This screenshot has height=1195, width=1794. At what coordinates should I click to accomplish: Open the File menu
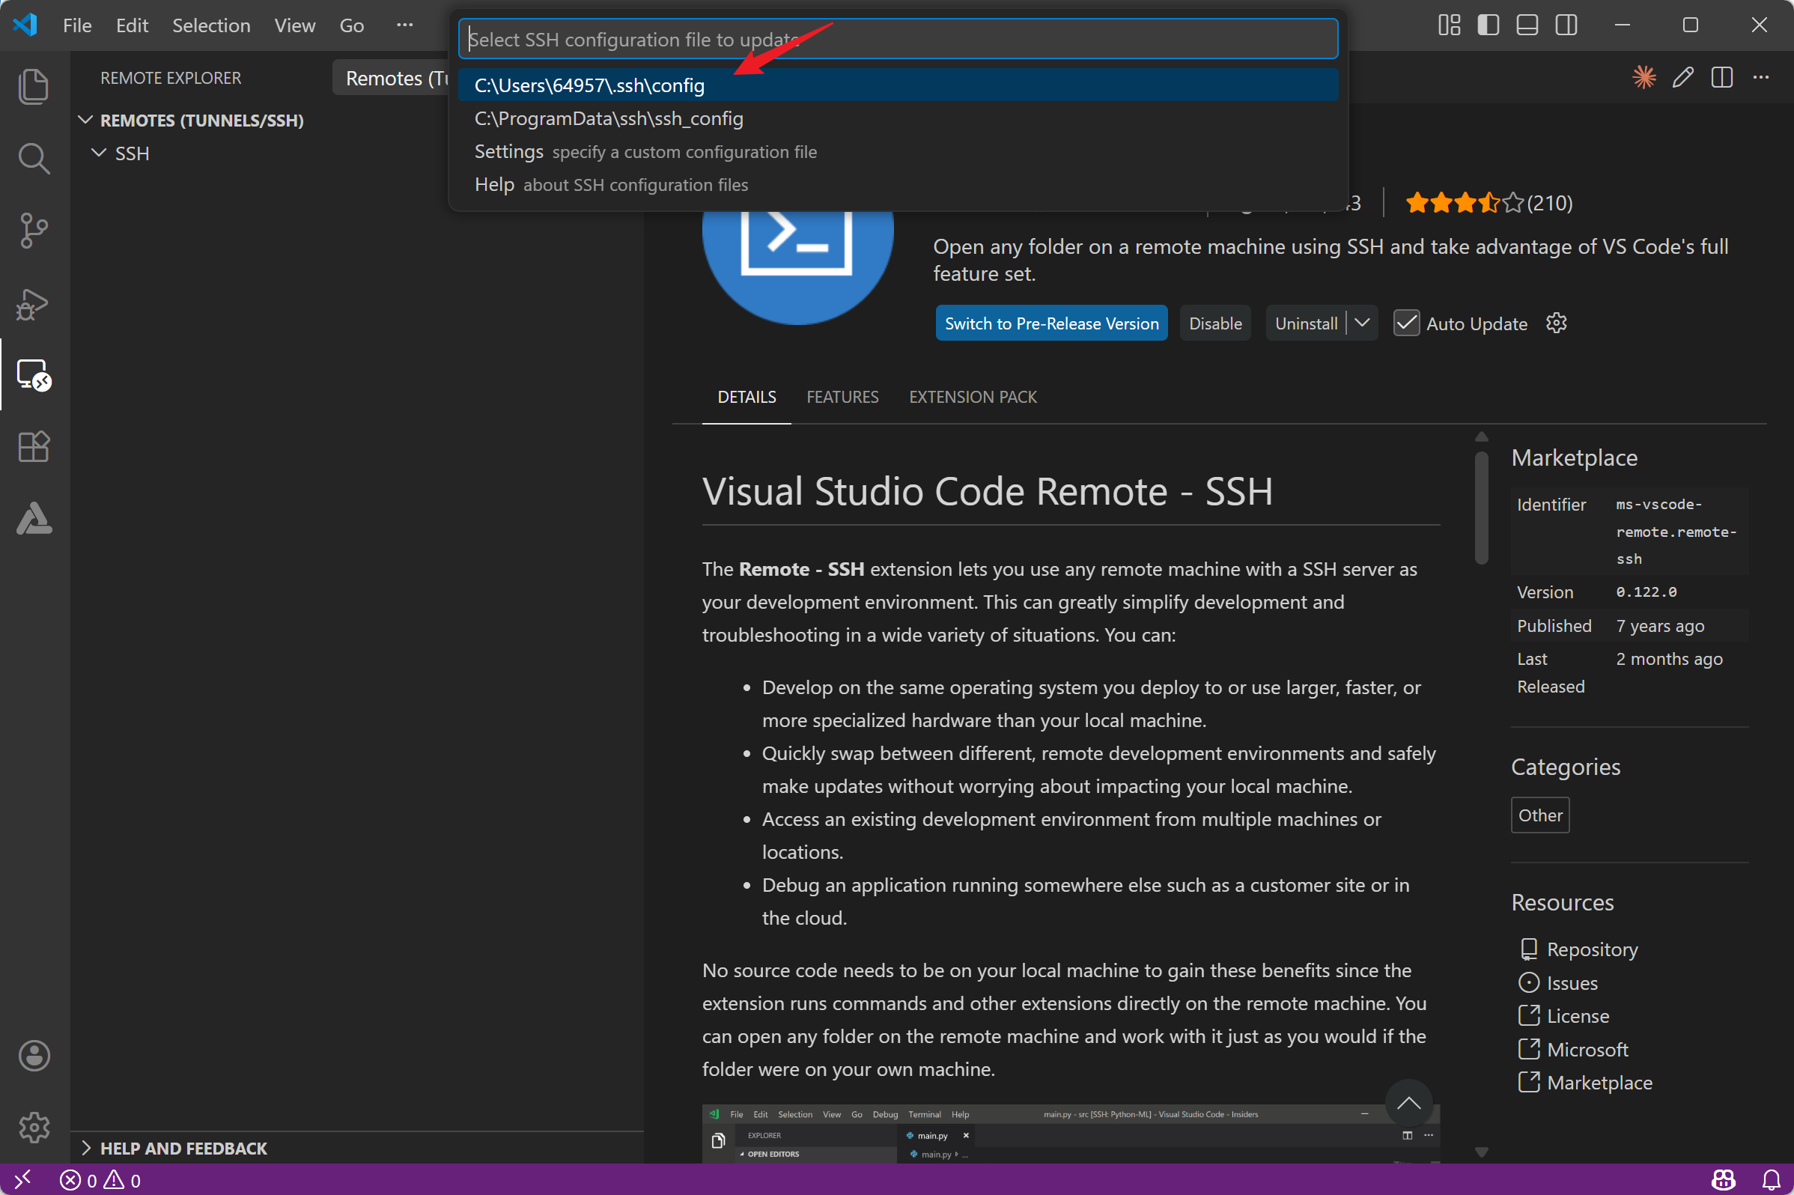[x=77, y=25]
